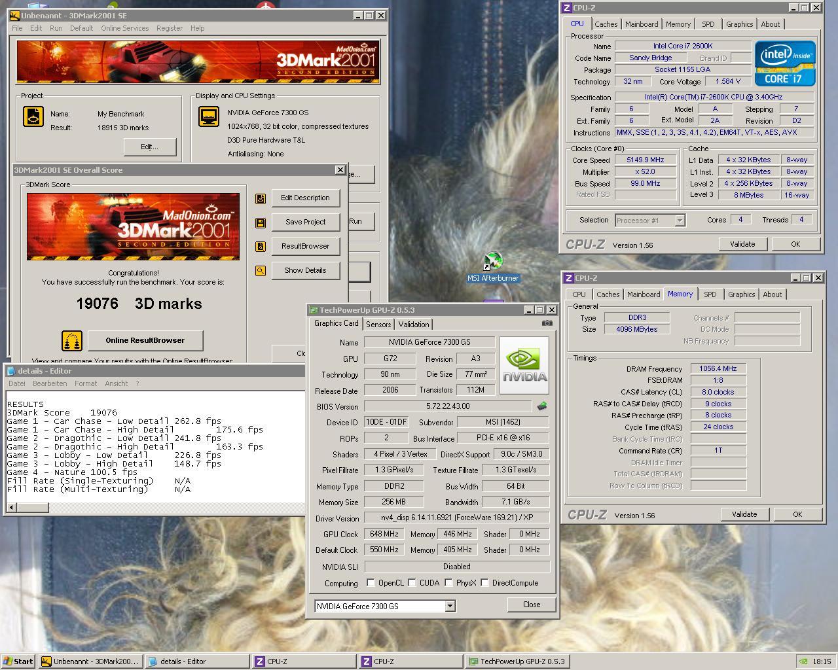This screenshot has height=670, width=838.
Task: Open the SPD tab in lower CPU-Z
Action: point(710,294)
